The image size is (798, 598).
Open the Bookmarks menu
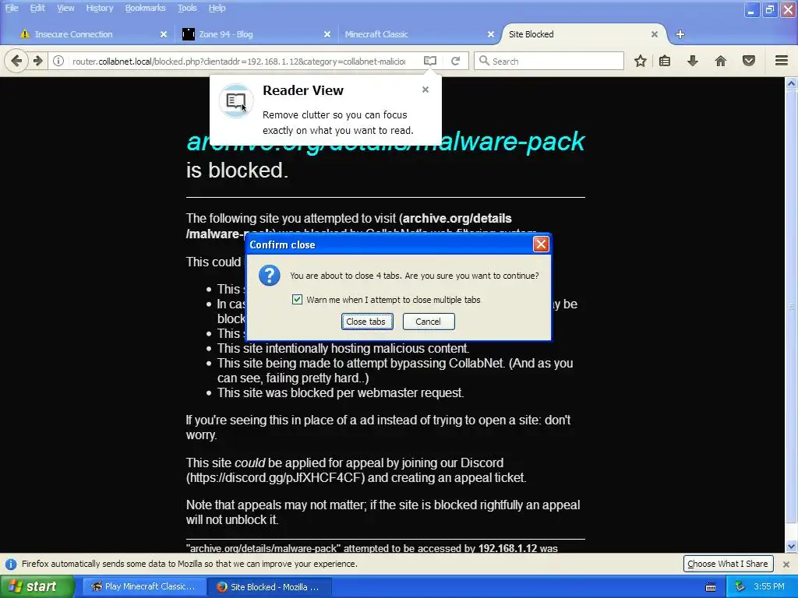pos(145,8)
